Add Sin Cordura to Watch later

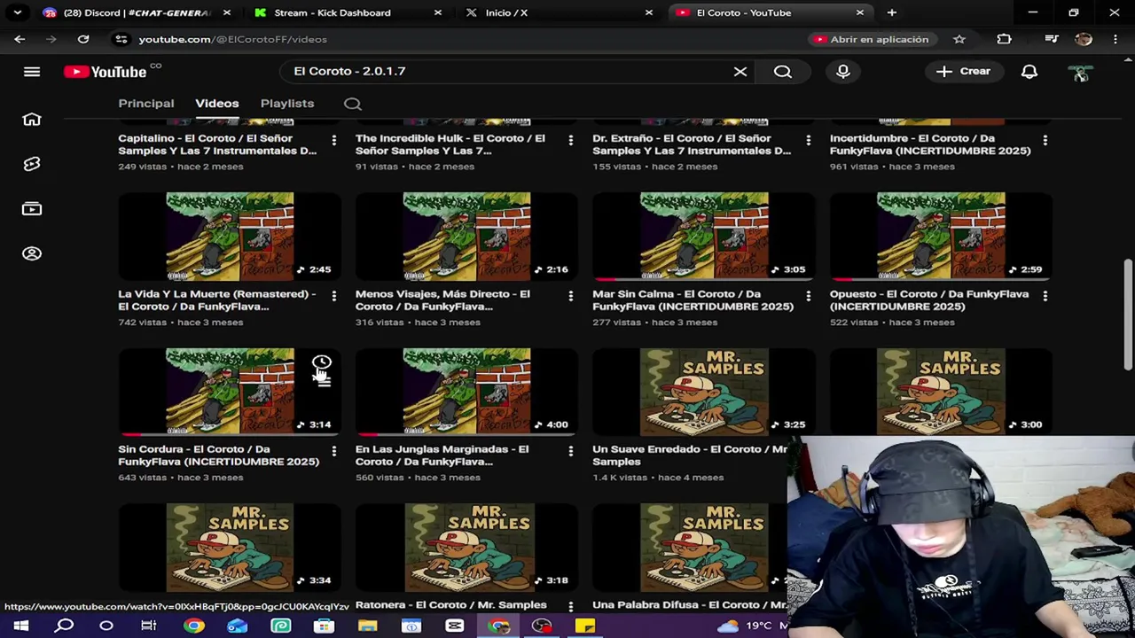point(322,363)
